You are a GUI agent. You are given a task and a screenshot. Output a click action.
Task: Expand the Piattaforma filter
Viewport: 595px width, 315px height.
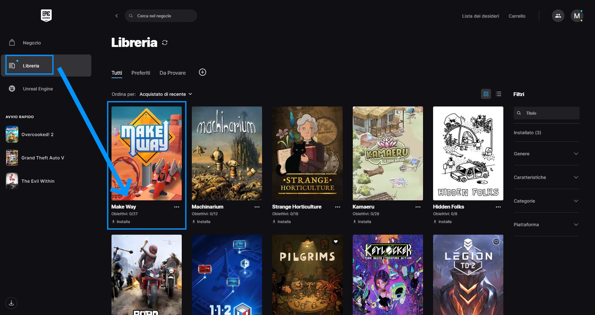(x=546, y=225)
